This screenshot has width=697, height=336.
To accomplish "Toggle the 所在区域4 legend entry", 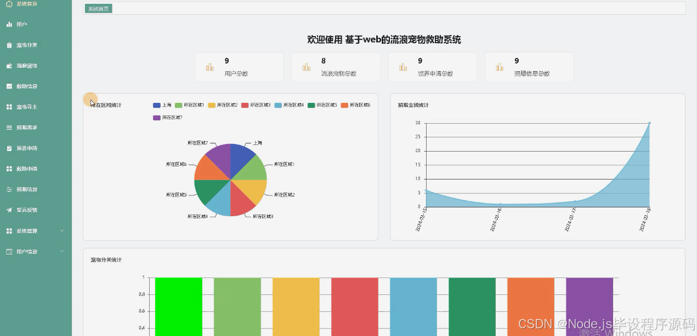I will 290,105.
